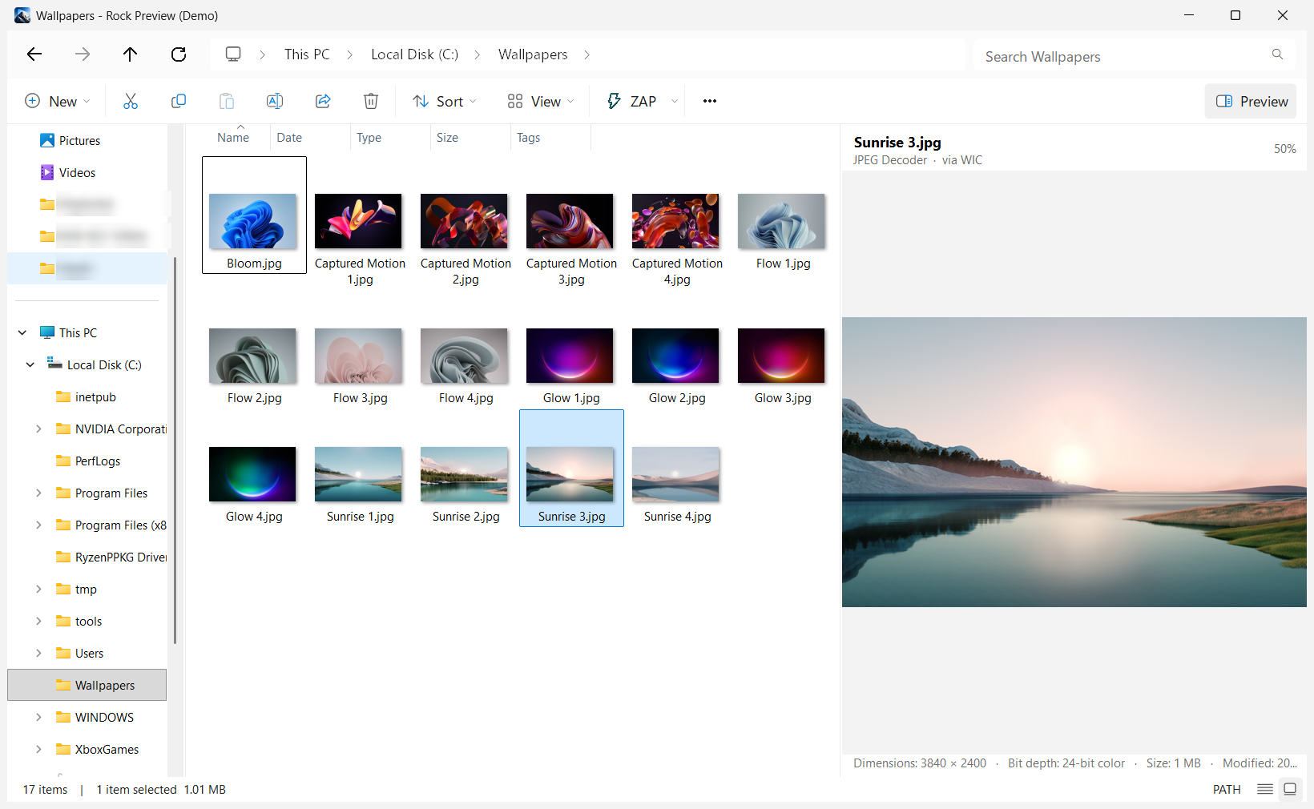1314x809 pixels.
Task: Open the Sort dropdown menu
Action: [x=445, y=101]
